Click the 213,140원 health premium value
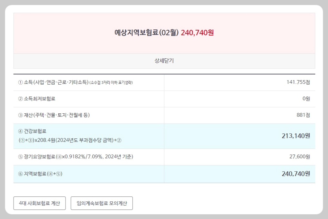The height and width of the screenshot is (219, 328). point(296,136)
